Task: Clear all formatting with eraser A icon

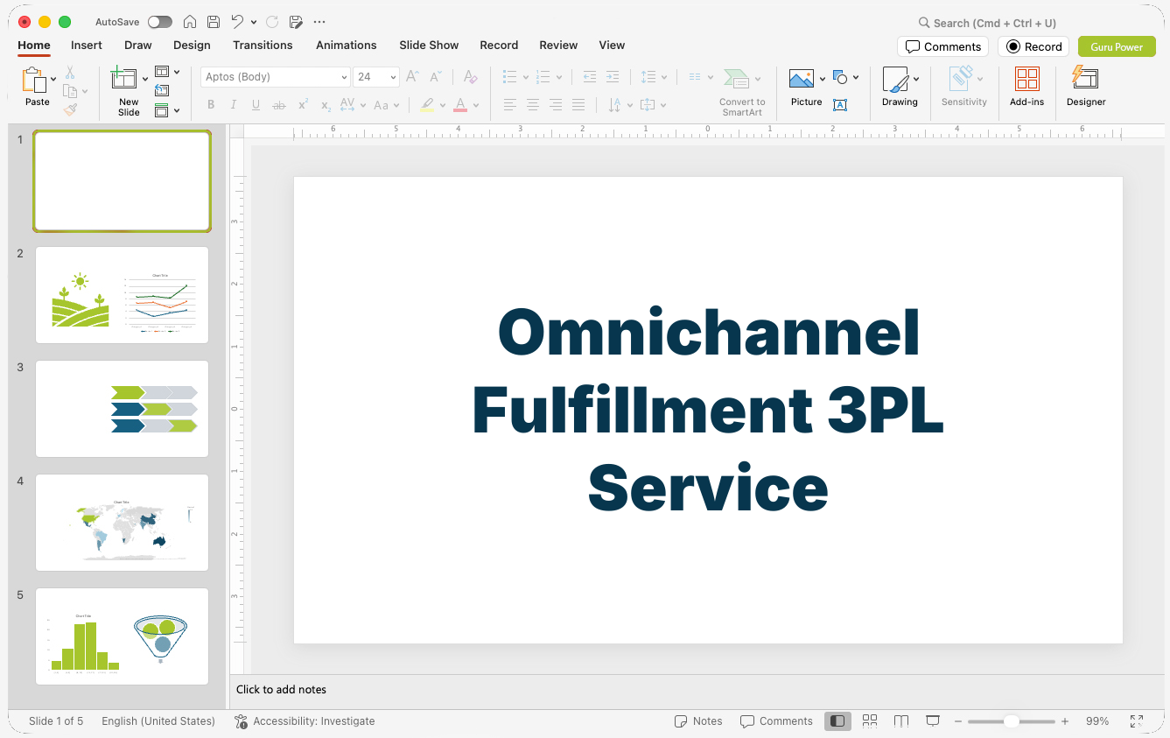Action: (470, 77)
